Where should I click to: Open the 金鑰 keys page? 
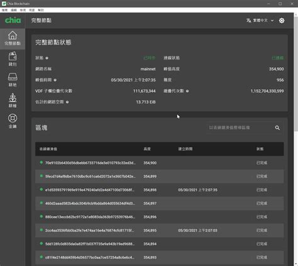click(13, 121)
